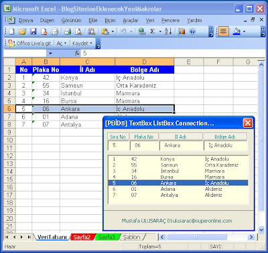Viewport: 268px width, 253px height.
Task: Save the workbook with the floppy disk icon
Action: [33, 31]
